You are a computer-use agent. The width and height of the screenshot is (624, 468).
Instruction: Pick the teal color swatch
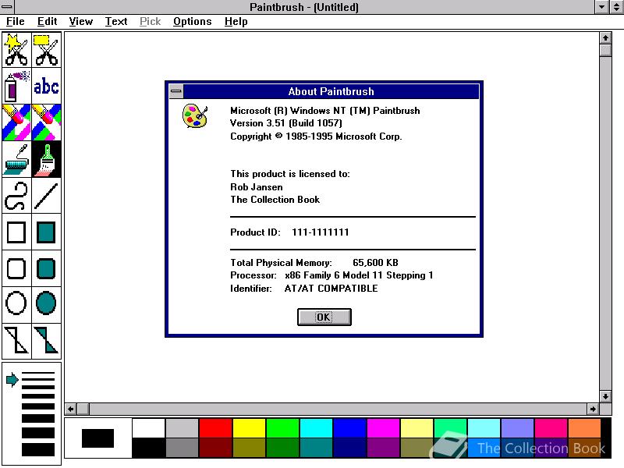point(317,447)
